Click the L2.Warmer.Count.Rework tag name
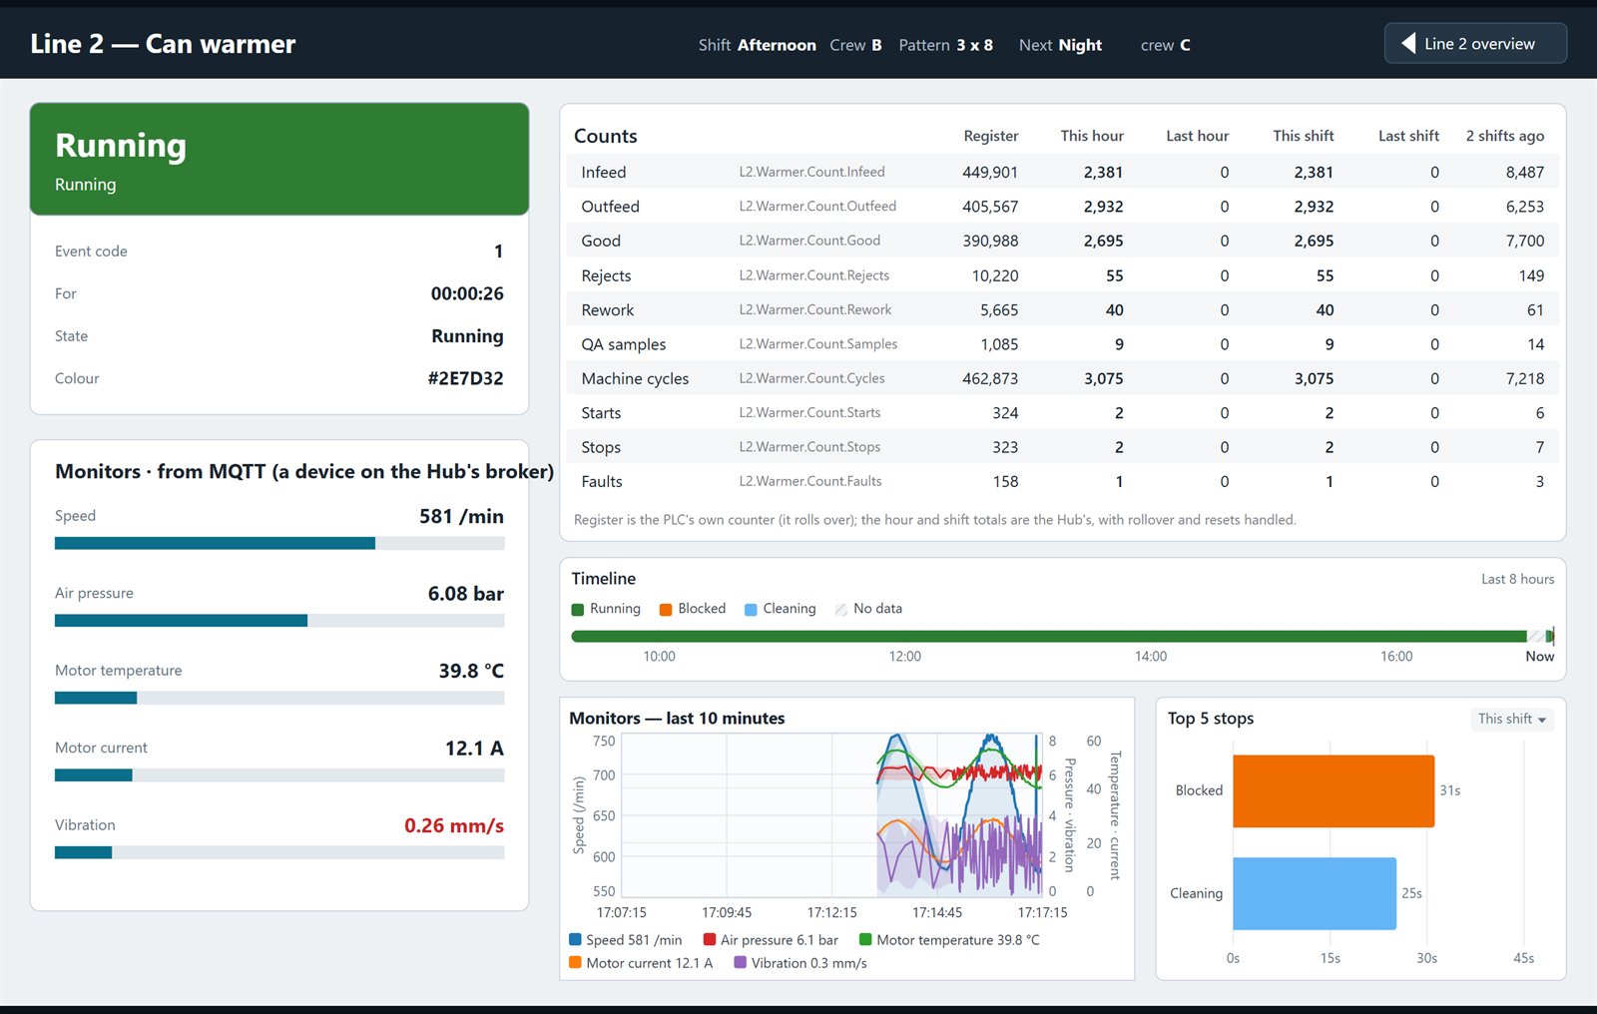 point(815,309)
